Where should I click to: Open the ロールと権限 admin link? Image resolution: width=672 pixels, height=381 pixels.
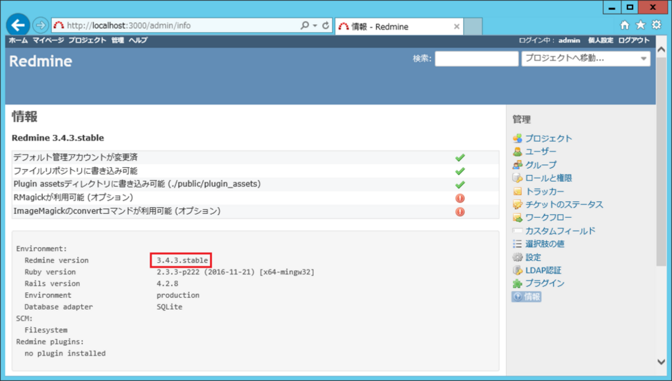click(x=548, y=178)
